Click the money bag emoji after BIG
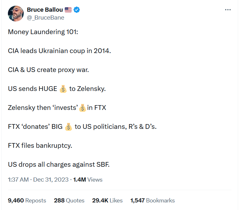The height and width of the screenshot is (210, 240). (69, 127)
